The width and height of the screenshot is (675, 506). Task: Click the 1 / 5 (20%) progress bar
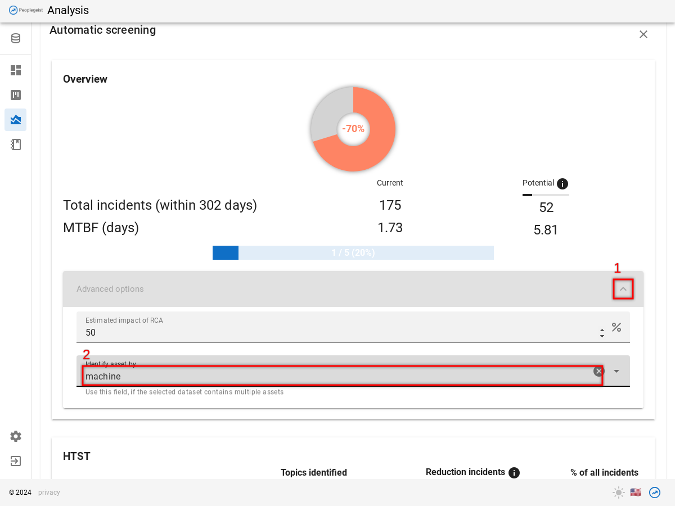click(x=353, y=253)
